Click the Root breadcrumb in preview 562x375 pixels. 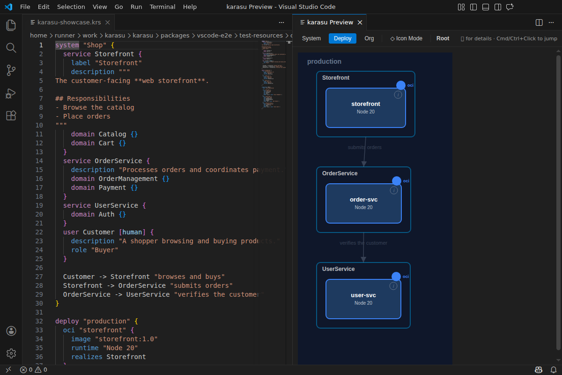[443, 38]
